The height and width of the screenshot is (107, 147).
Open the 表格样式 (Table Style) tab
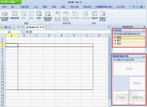(x=88, y=7)
